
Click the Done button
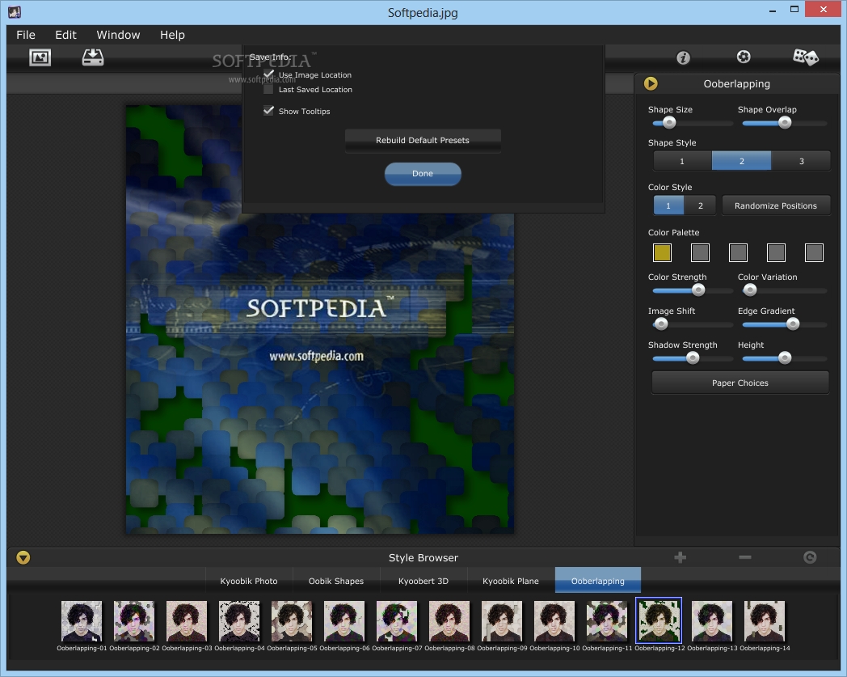coord(423,174)
